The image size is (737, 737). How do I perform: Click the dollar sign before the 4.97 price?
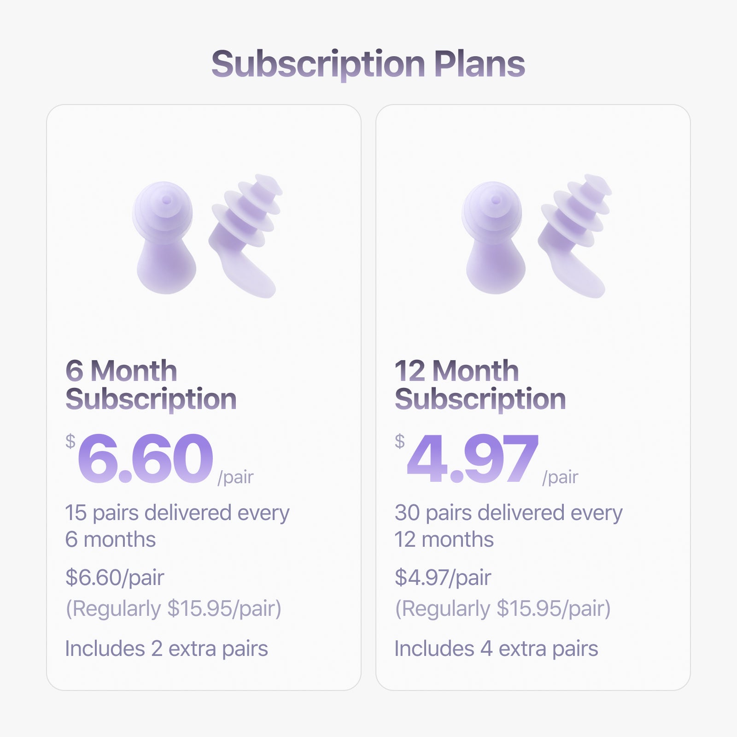click(x=399, y=441)
